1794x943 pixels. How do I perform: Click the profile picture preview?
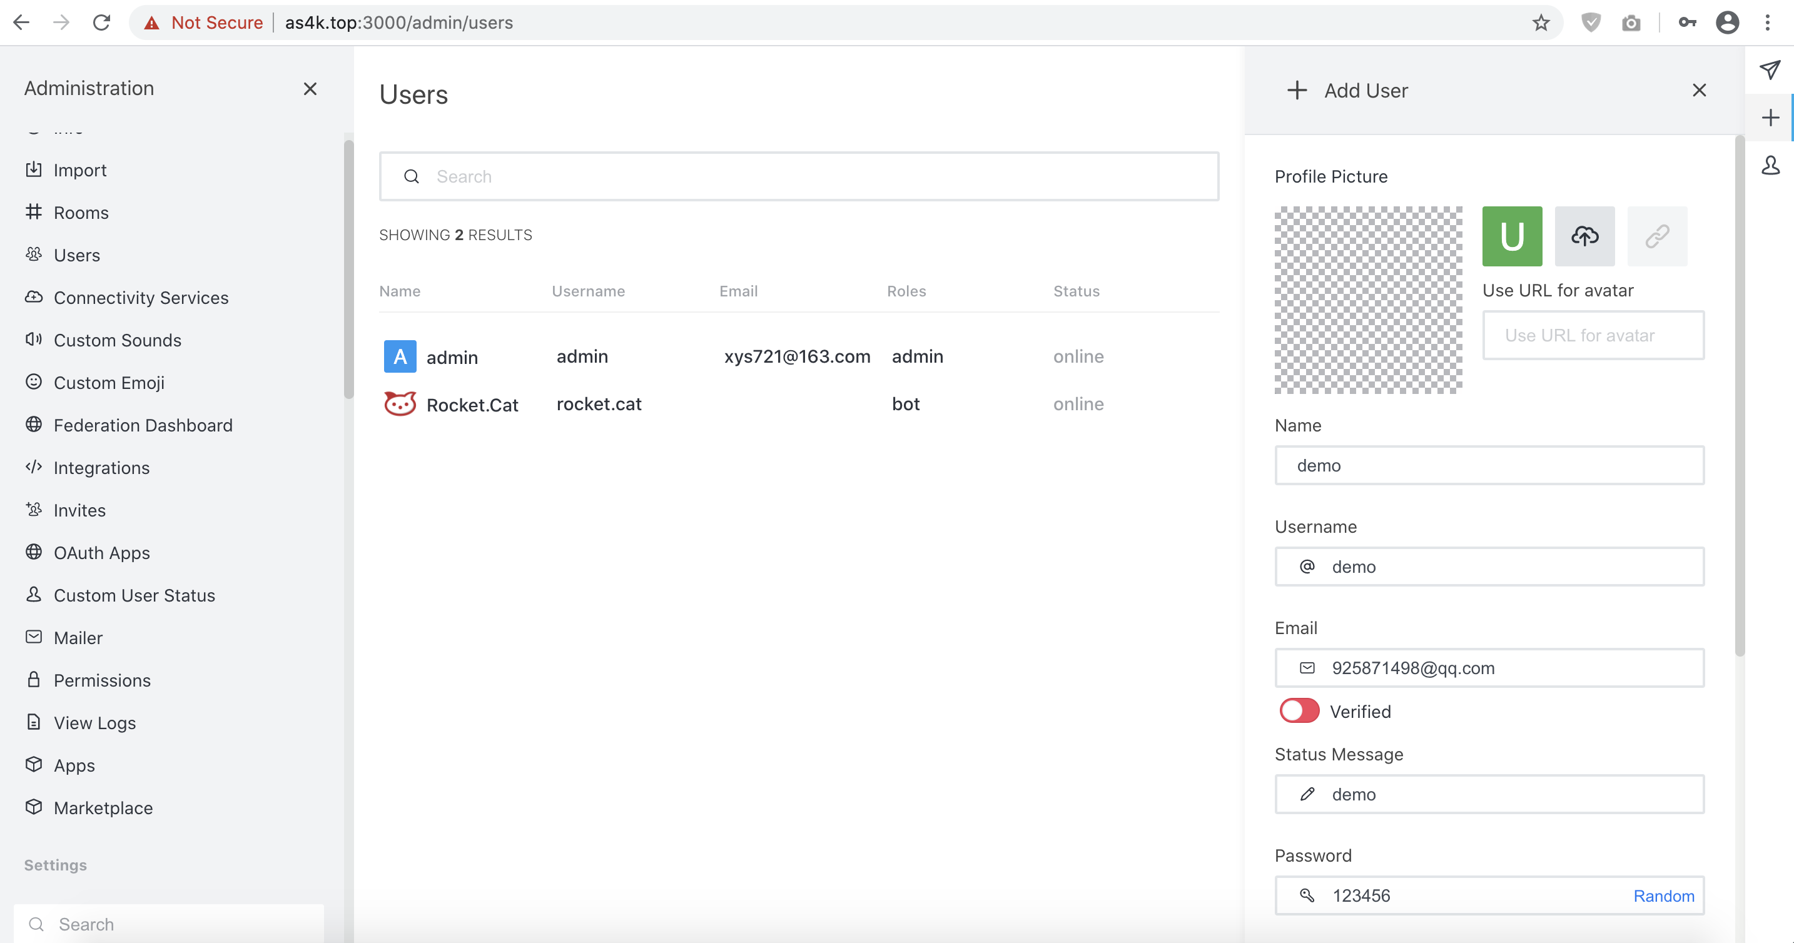tap(1368, 300)
